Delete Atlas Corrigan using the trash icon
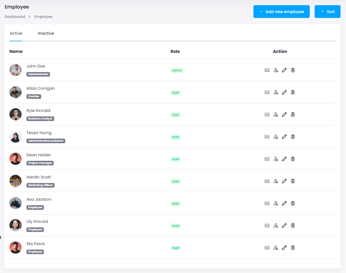Screen dimensions: 346x273 [293, 92]
